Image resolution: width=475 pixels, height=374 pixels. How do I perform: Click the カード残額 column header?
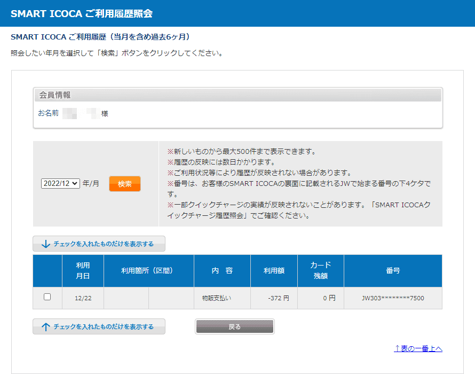click(320, 271)
